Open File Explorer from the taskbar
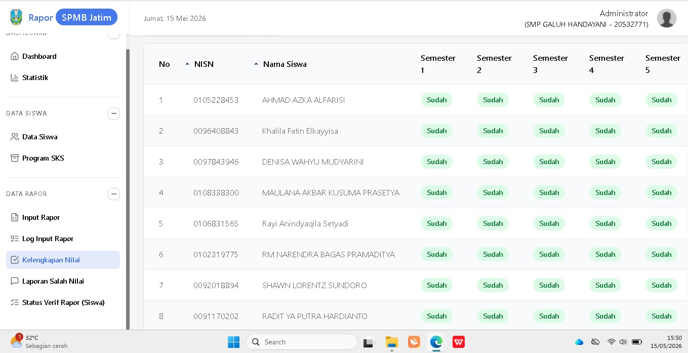The width and height of the screenshot is (688, 353). [x=391, y=342]
